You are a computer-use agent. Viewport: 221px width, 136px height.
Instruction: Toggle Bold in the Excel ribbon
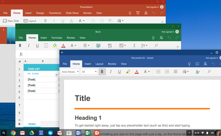pyautogui.click(x=20, y=46)
